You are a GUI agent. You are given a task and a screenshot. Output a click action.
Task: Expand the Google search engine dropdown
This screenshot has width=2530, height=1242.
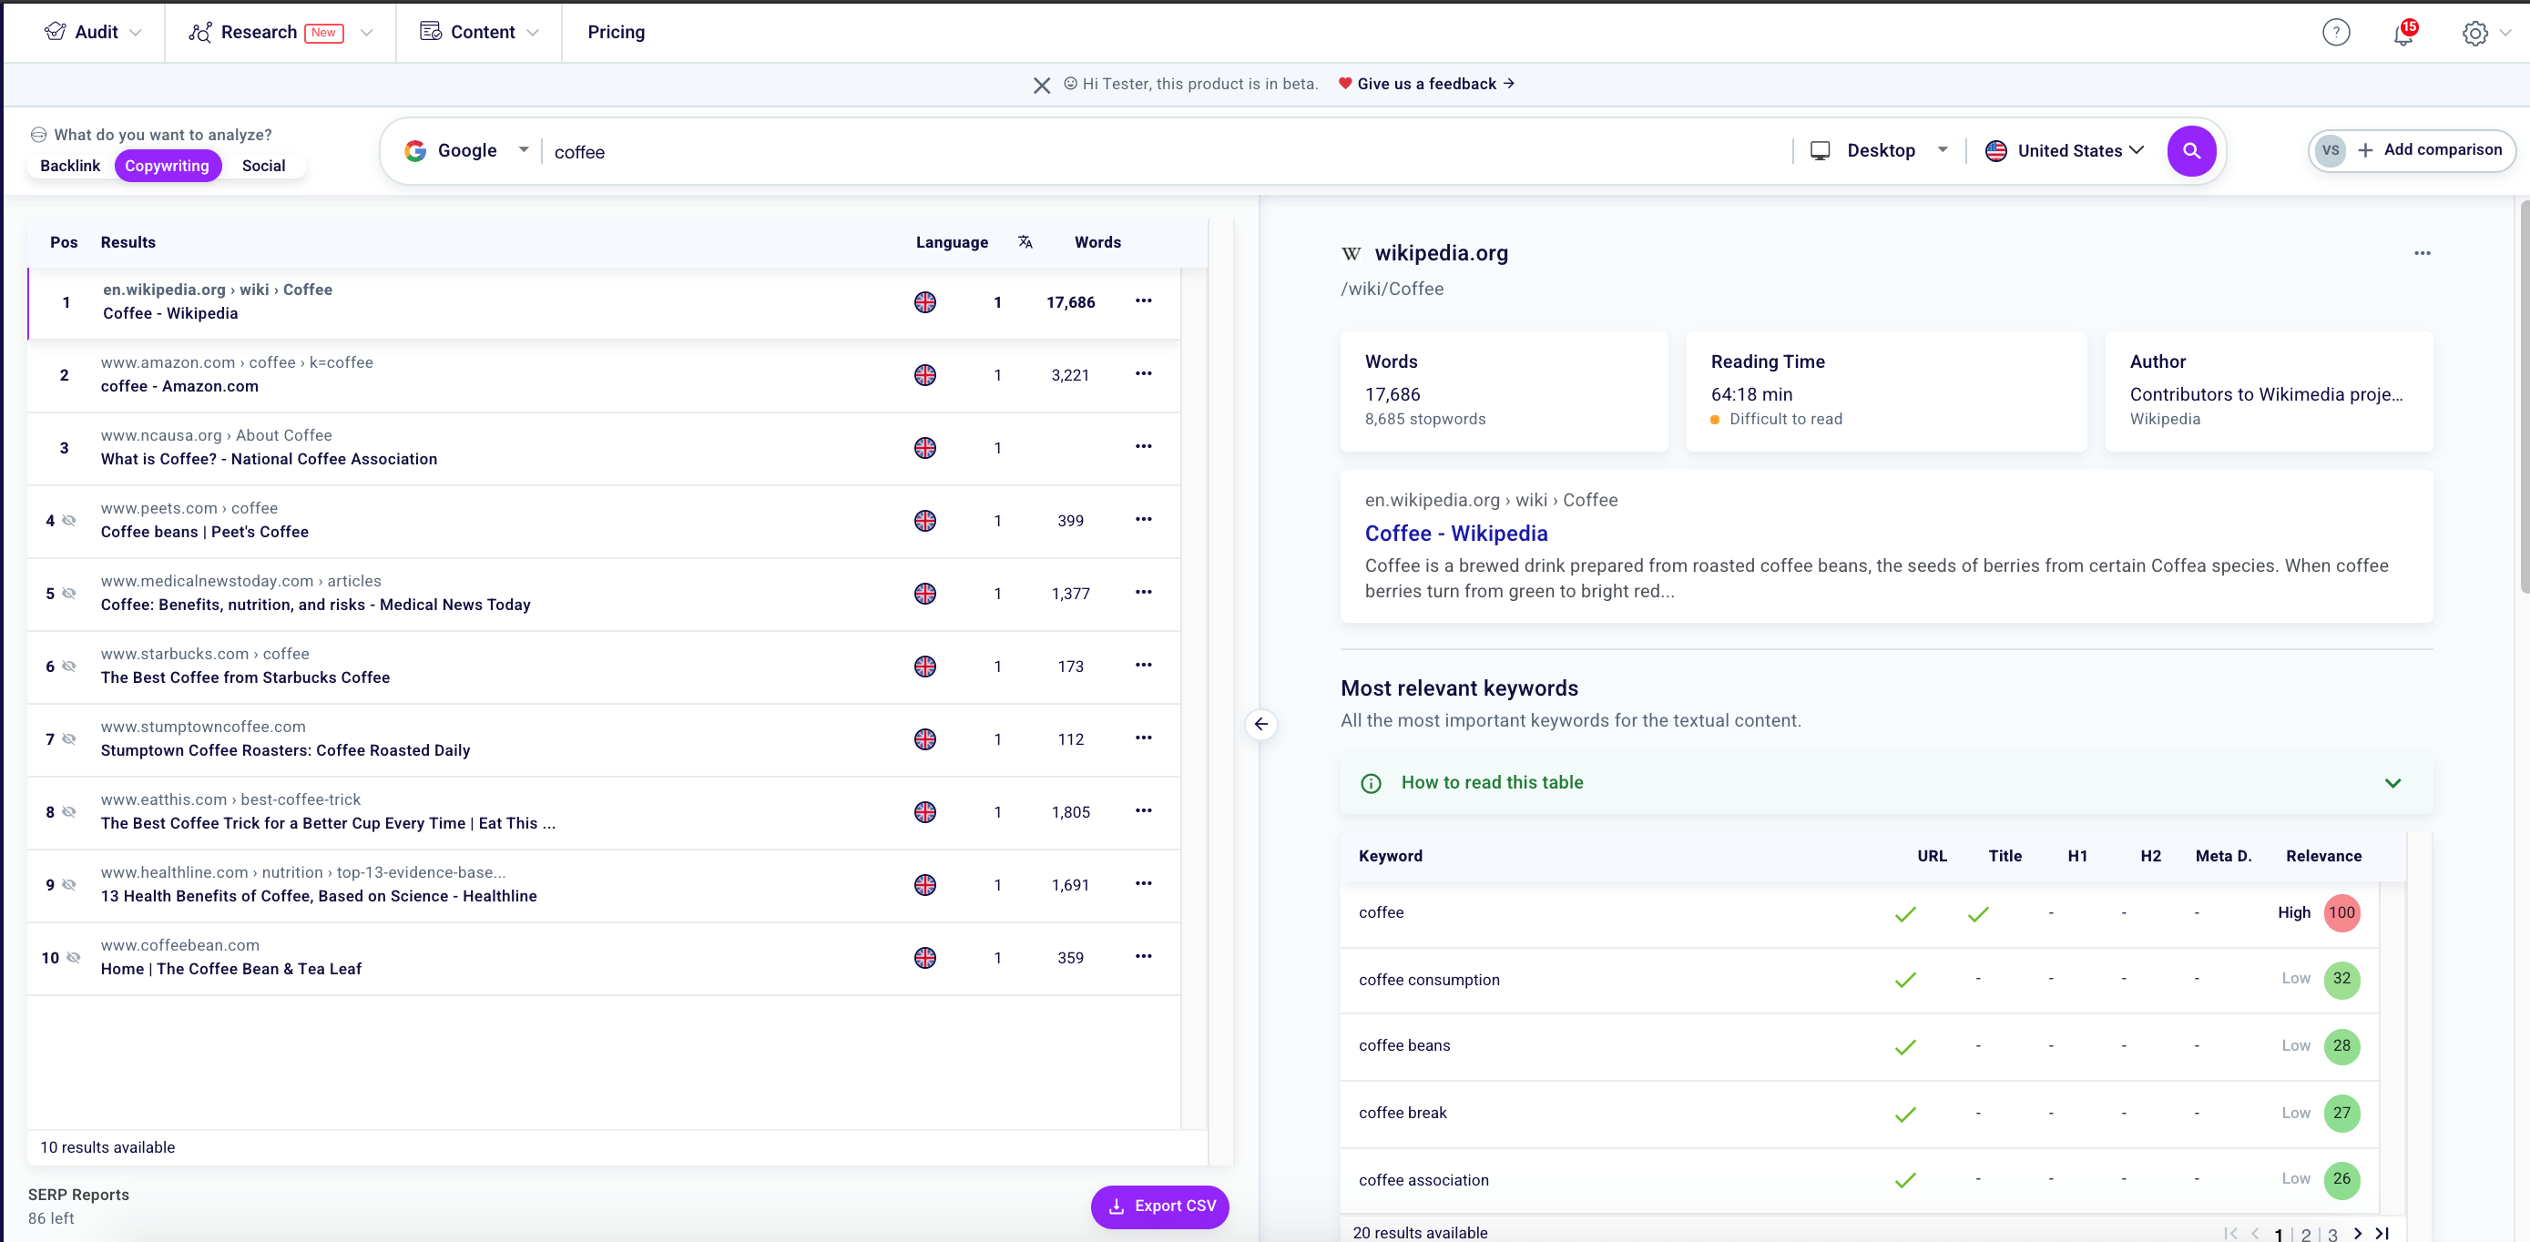click(x=523, y=150)
